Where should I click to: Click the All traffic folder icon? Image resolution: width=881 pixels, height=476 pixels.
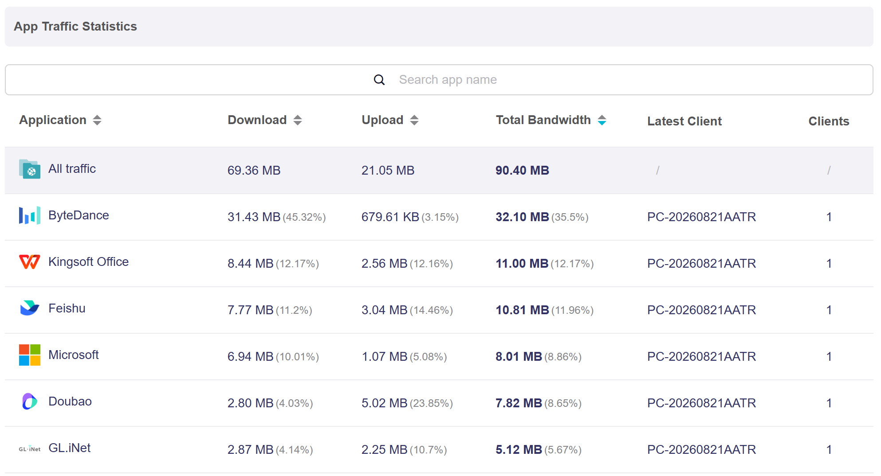(x=30, y=169)
